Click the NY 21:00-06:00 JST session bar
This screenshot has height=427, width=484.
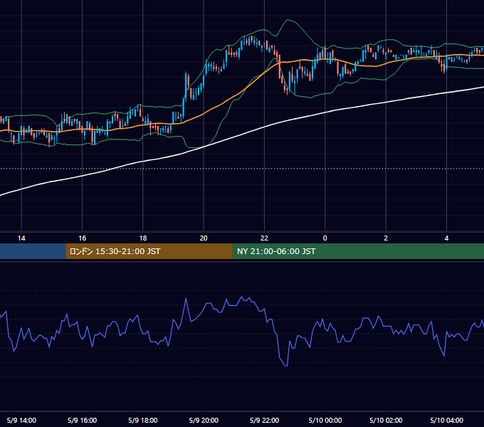[x=358, y=251]
